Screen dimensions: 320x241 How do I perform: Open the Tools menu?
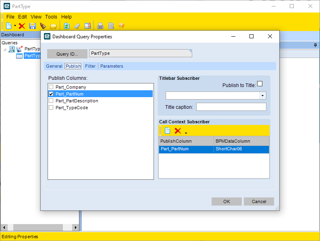[x=51, y=17]
